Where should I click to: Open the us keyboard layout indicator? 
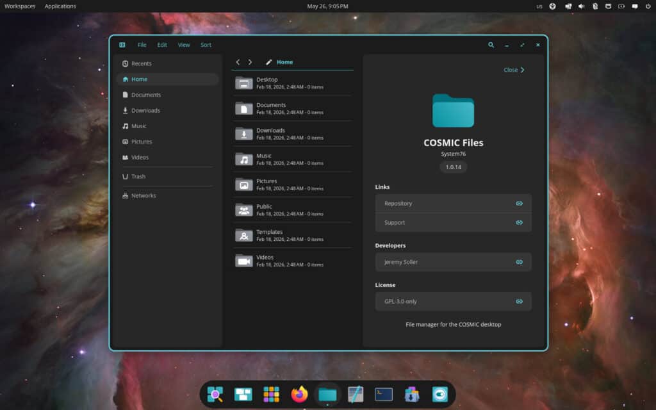539,6
